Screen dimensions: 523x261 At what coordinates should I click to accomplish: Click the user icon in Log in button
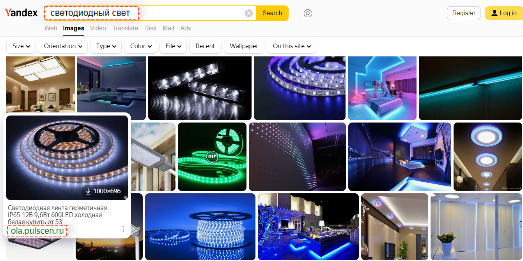point(495,13)
